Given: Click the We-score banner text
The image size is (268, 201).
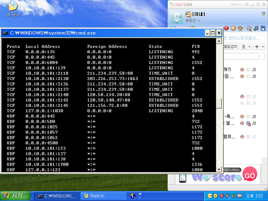Looking at the screenshot, I should click(217, 177).
